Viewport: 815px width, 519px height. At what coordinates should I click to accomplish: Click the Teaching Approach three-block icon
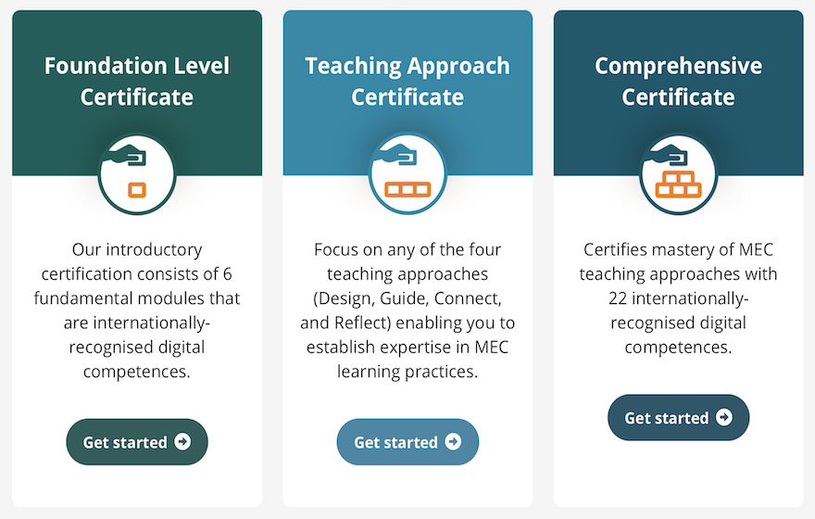coord(407,174)
